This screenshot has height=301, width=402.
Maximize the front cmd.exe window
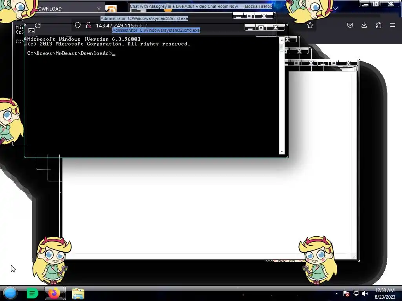tap(261, 28)
